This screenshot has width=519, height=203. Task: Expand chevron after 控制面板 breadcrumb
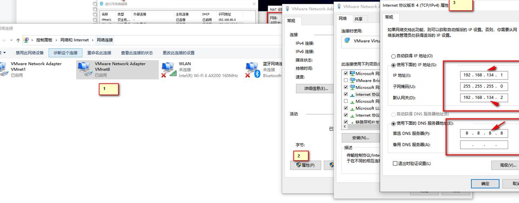56,40
